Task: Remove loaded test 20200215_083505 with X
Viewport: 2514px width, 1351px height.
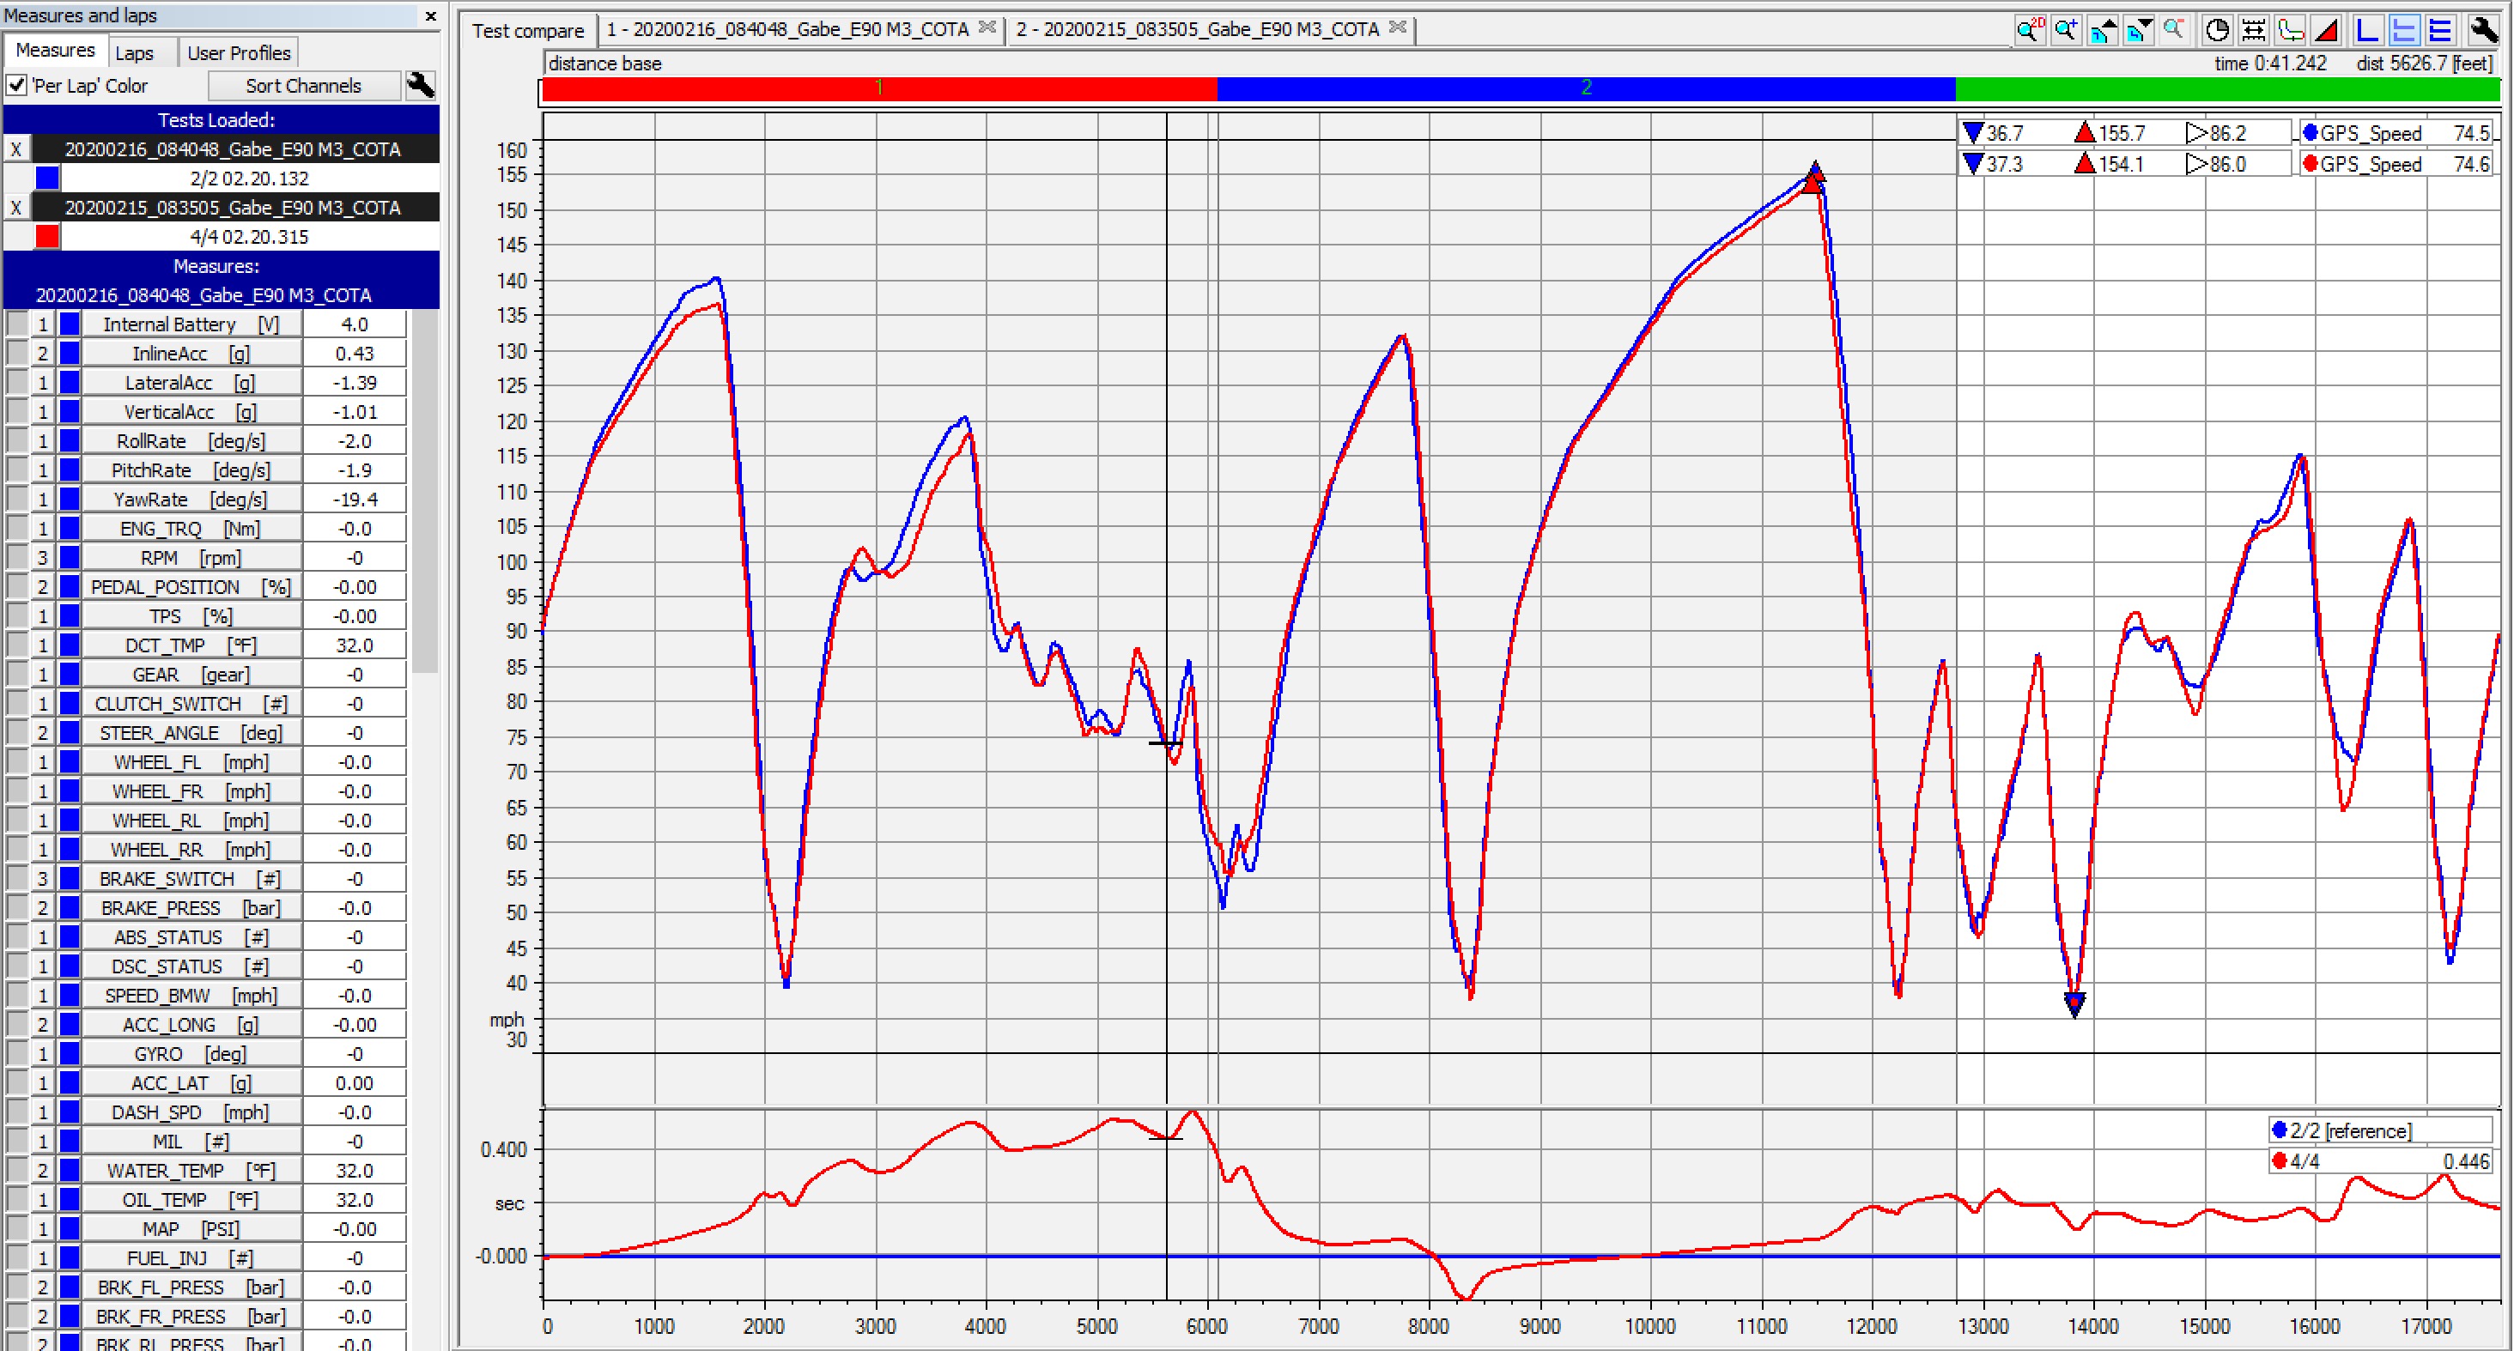Action: [16, 208]
